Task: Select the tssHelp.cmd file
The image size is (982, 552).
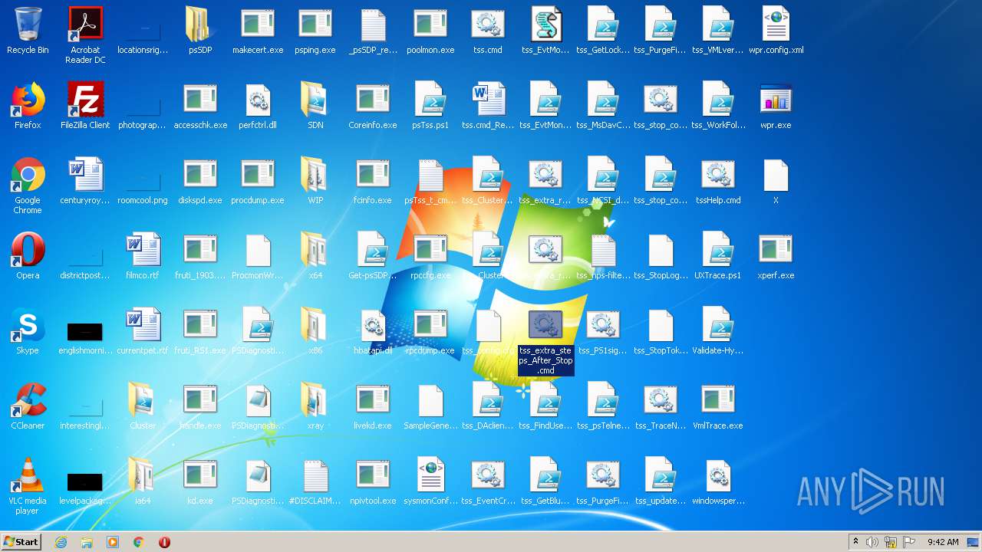Action: [718, 181]
